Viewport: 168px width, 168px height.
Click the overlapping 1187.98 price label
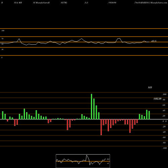coord(158,98)
